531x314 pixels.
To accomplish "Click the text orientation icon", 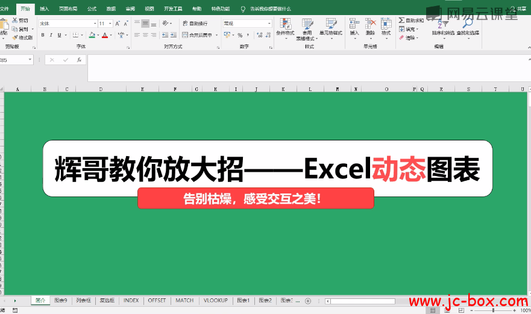I will coord(165,24).
